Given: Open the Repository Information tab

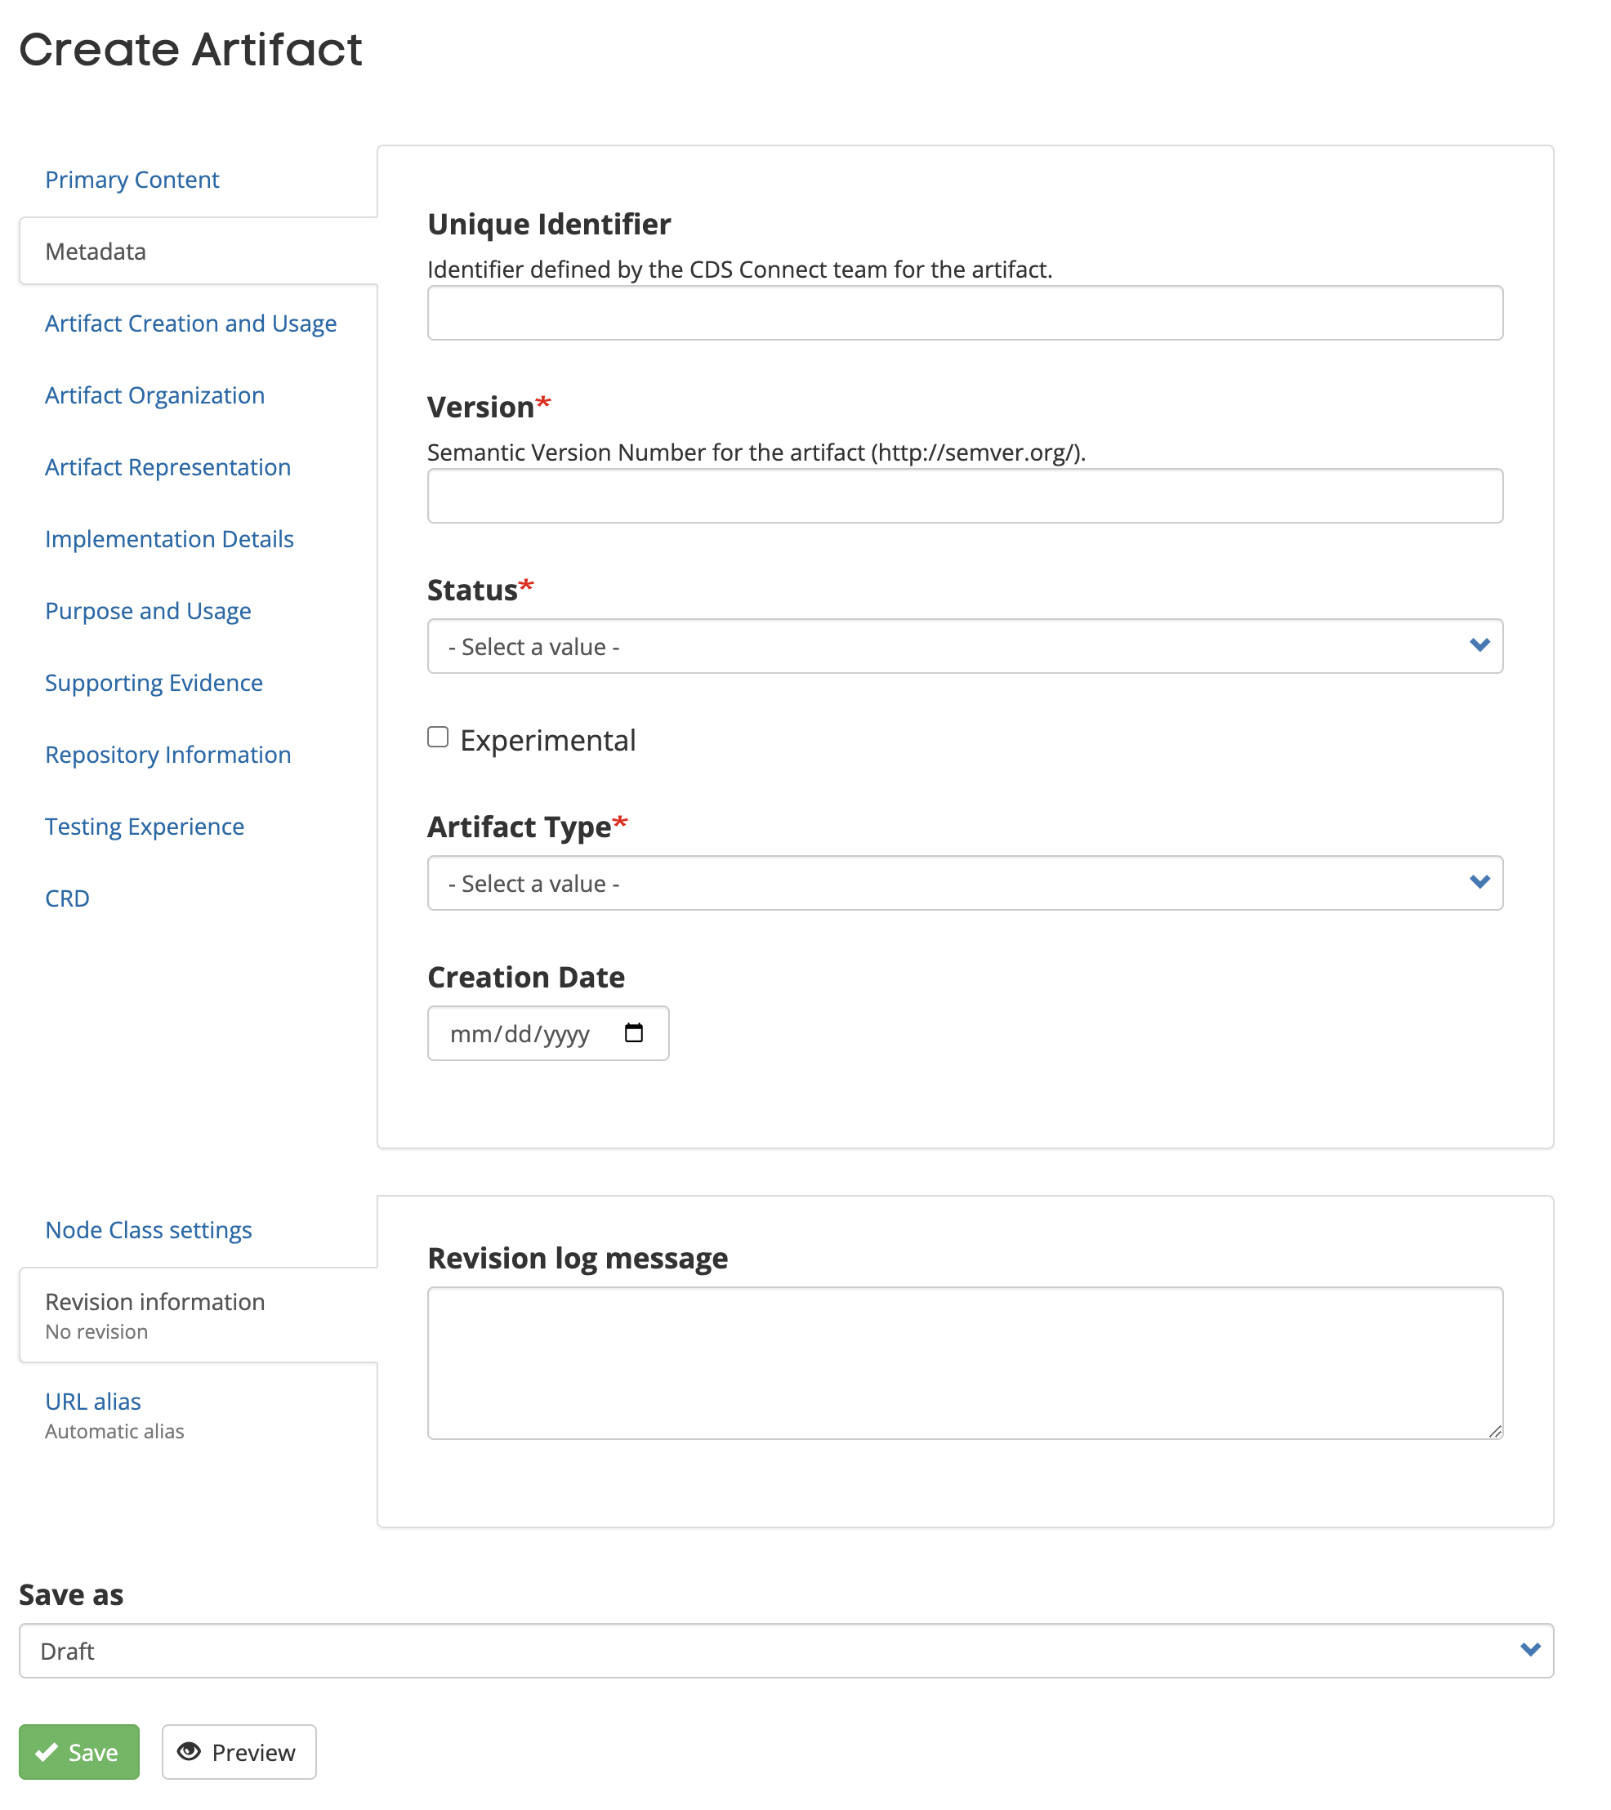Looking at the screenshot, I should [168, 754].
